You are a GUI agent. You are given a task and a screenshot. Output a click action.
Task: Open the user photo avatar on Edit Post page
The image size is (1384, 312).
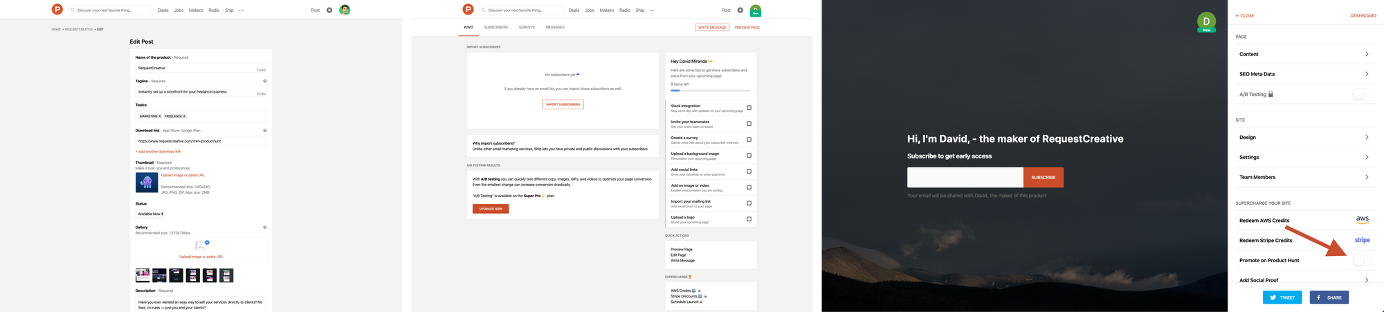coord(345,10)
